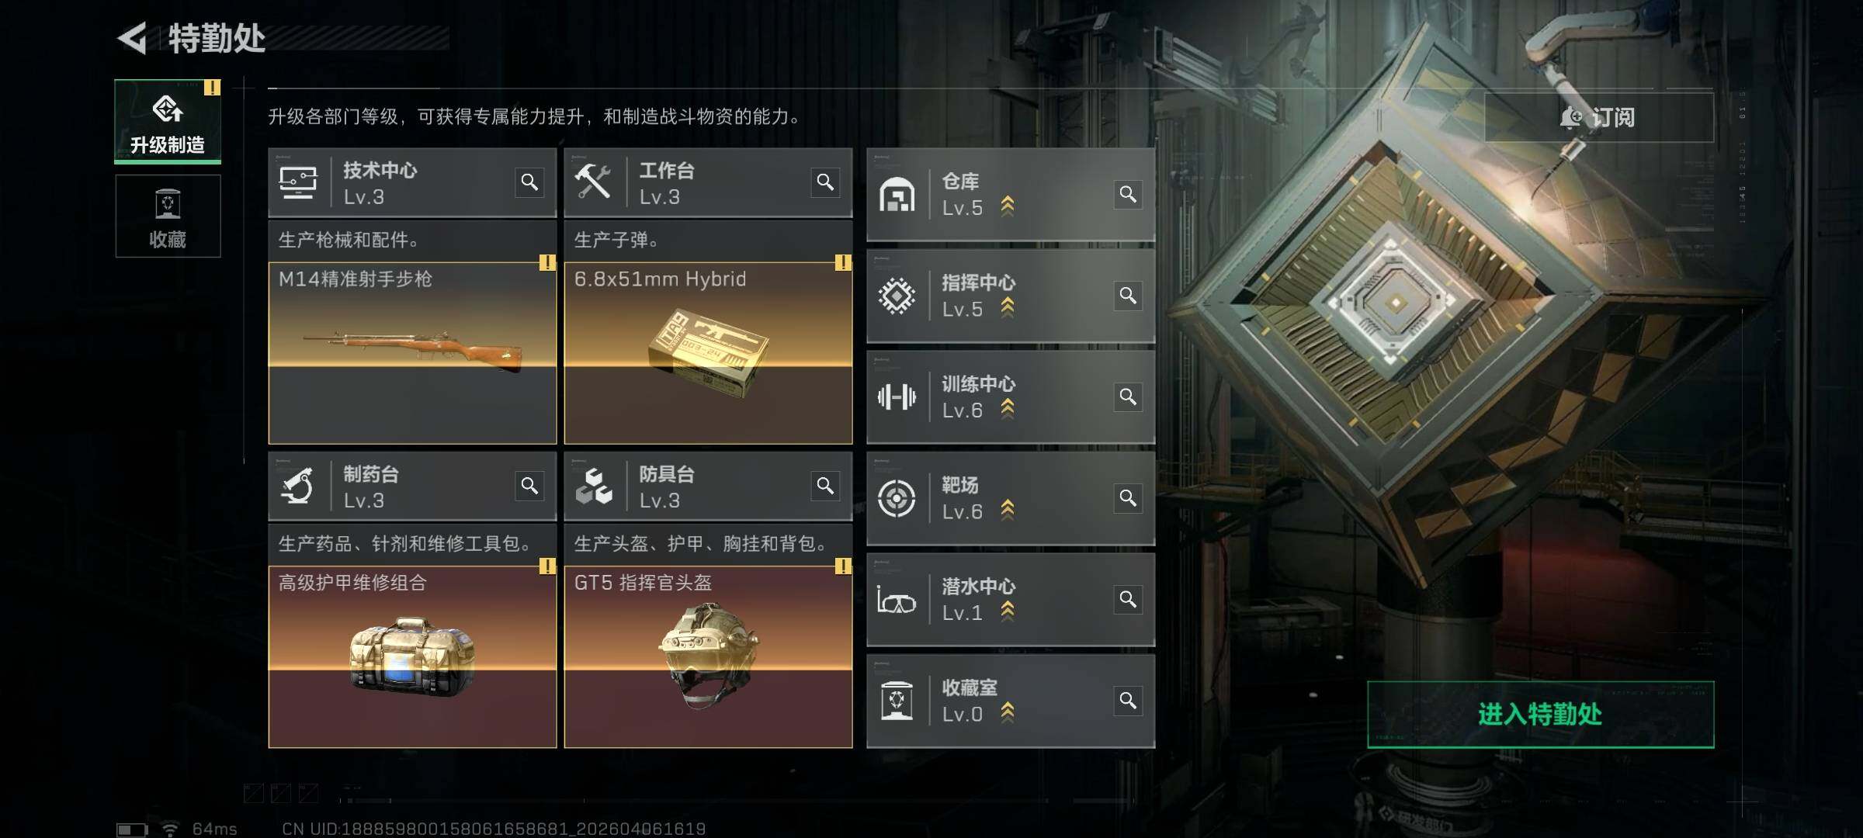The width and height of the screenshot is (1863, 838).
Task: Expand upgrade arrows for 训练中心
Action: pos(1008,408)
